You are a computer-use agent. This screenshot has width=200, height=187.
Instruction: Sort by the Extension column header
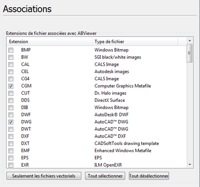pyautogui.click(x=49, y=42)
